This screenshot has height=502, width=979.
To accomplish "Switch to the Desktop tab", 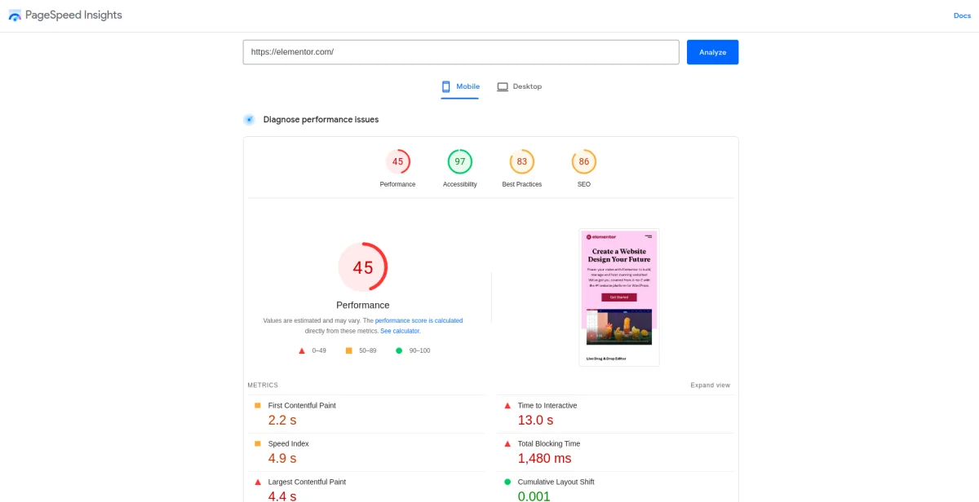I will pos(519,87).
